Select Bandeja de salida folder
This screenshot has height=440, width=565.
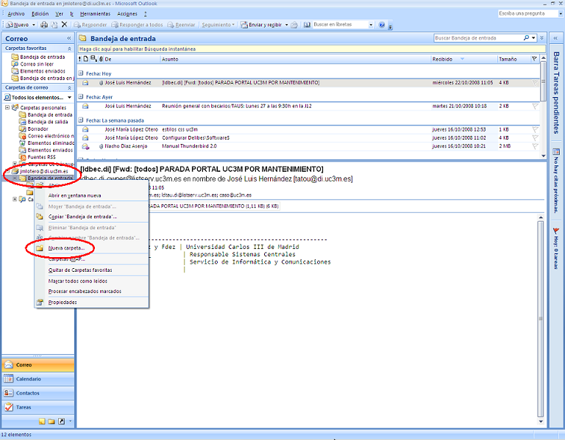point(48,122)
